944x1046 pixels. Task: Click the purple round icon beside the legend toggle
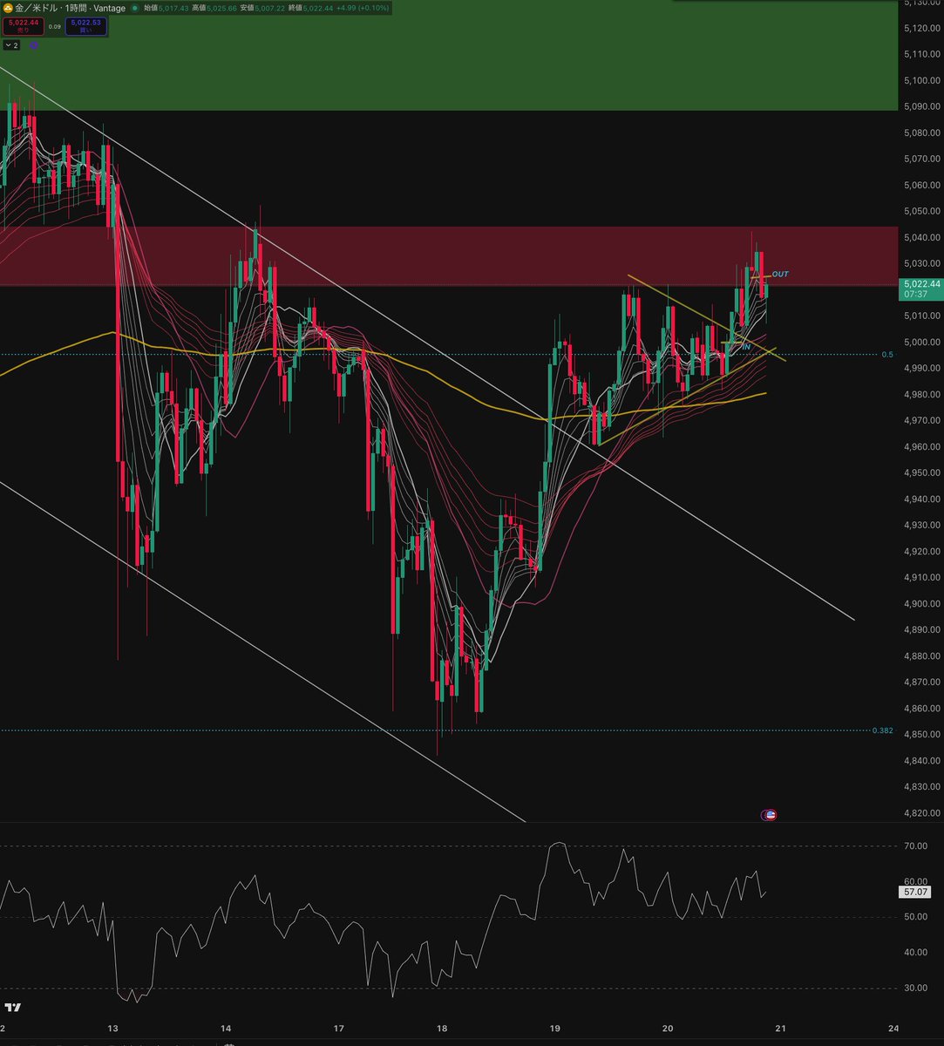pyautogui.click(x=34, y=44)
